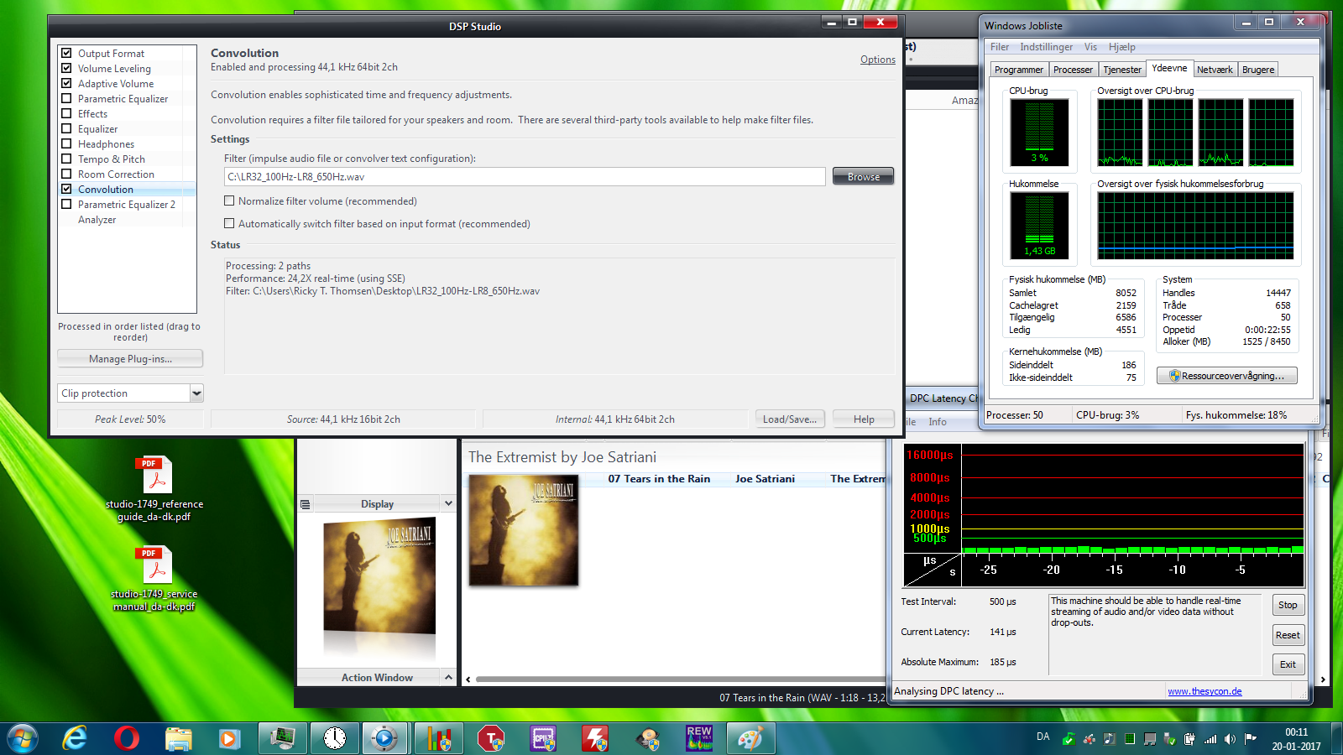The height and width of the screenshot is (755, 1343).
Task: Open Ressourceovervågning from Task Manager
Action: pyautogui.click(x=1226, y=376)
